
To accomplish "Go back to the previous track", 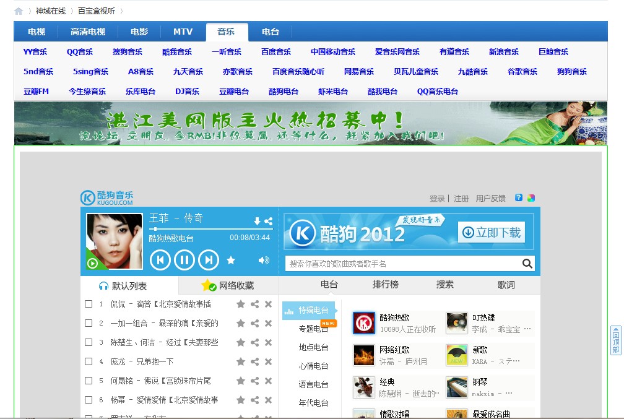I will pyautogui.click(x=160, y=260).
